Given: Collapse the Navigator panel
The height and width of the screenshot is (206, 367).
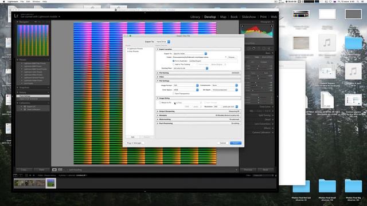Looking at the screenshot, I should pyautogui.click(x=18, y=22).
